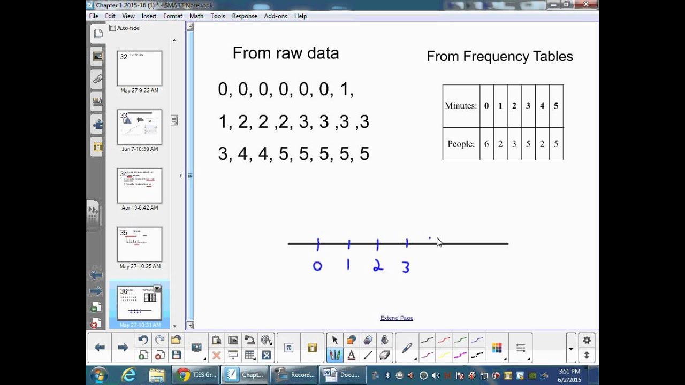Switch to Word document in taskbar
The image size is (685, 385).
(x=342, y=375)
